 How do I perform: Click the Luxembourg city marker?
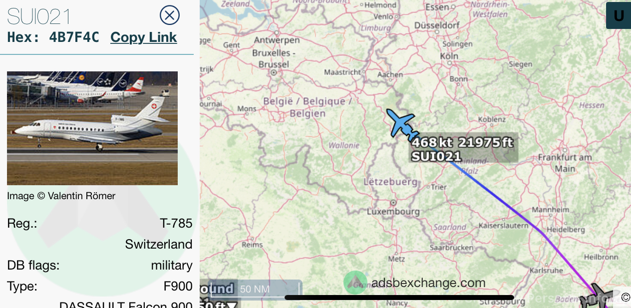click(x=393, y=203)
